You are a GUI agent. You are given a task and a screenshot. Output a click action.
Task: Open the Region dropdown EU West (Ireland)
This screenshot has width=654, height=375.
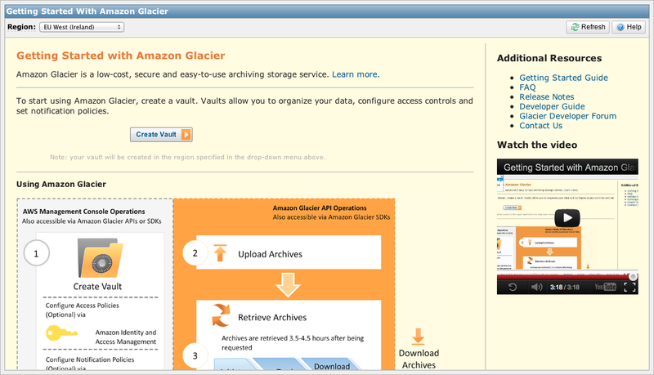(82, 27)
